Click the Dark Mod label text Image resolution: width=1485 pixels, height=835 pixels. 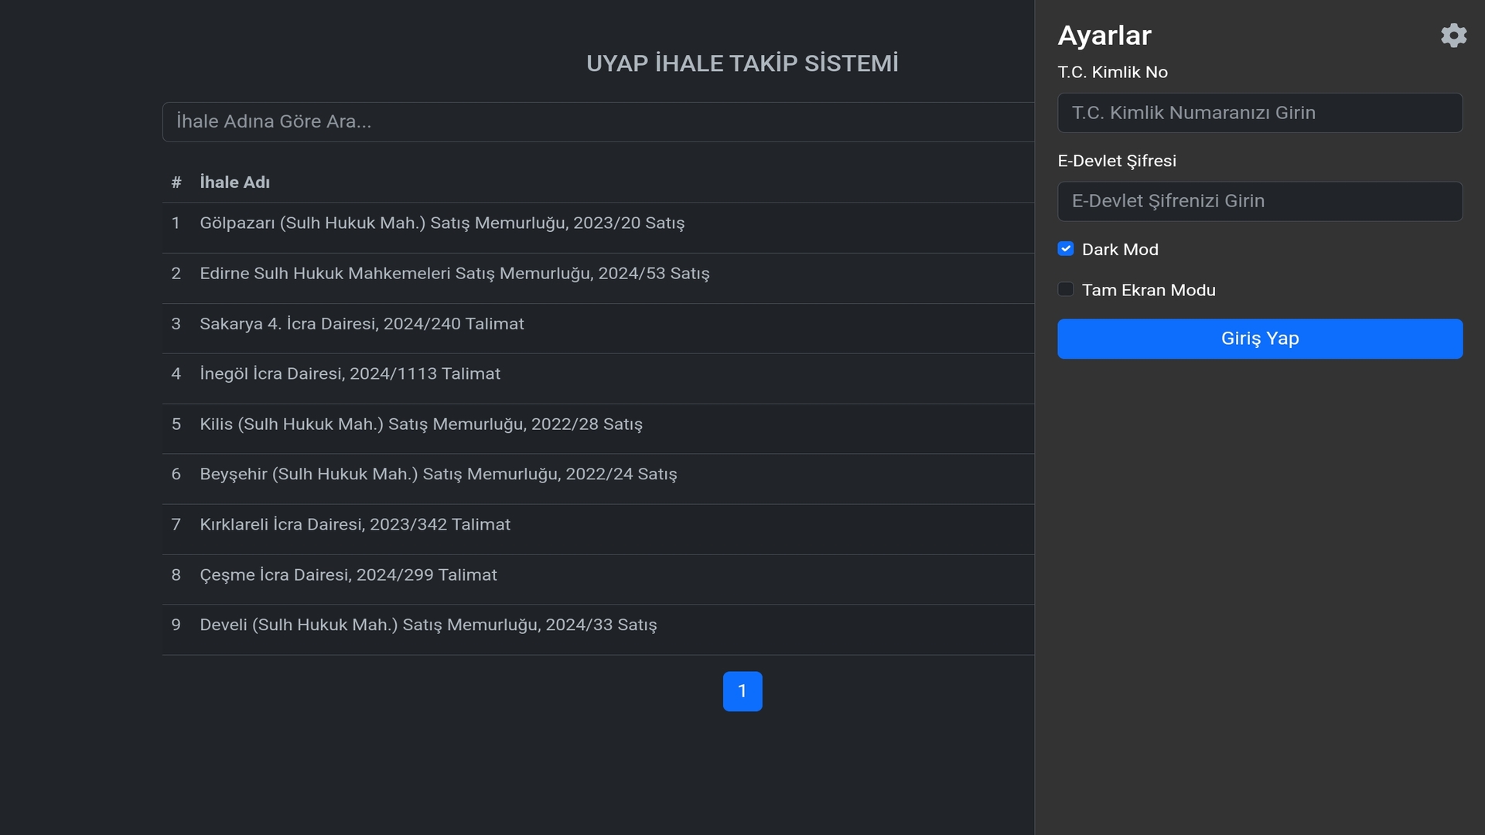click(1120, 250)
